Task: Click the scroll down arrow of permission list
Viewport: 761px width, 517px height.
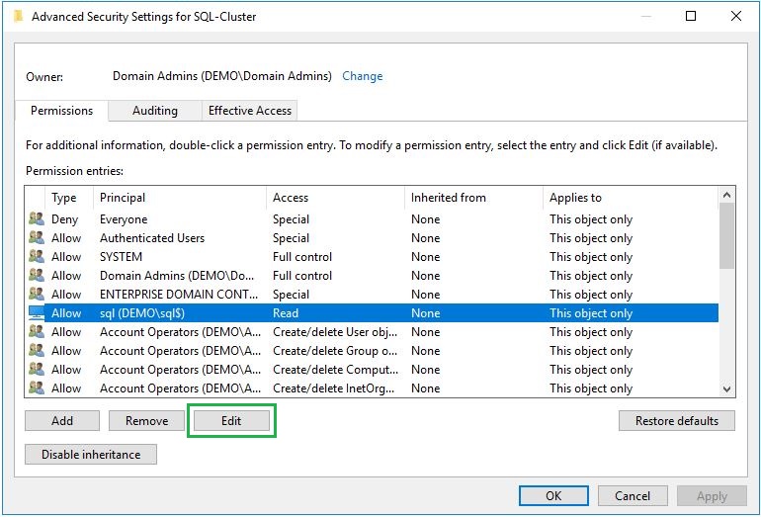Action: (x=727, y=389)
